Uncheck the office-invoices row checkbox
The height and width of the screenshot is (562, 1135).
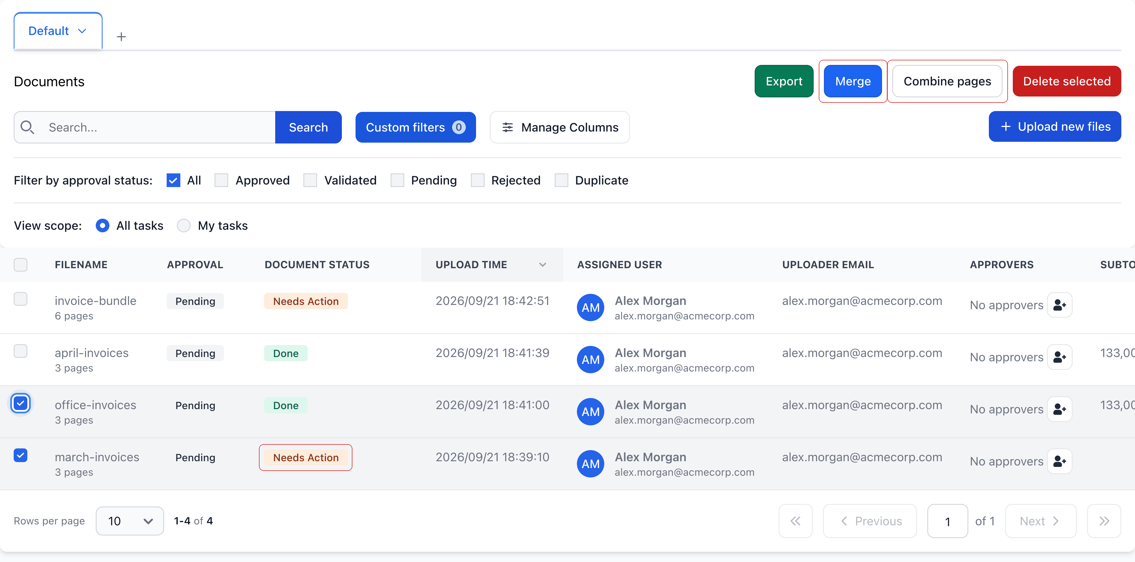pos(20,403)
